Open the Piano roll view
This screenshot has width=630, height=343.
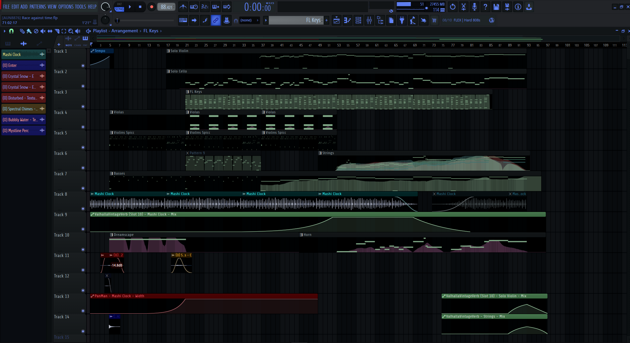pos(348,20)
